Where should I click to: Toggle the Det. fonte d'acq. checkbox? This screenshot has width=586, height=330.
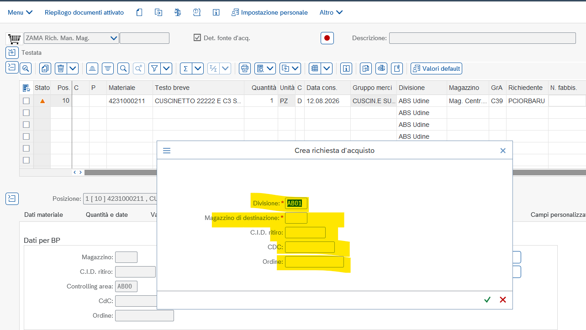[197, 38]
